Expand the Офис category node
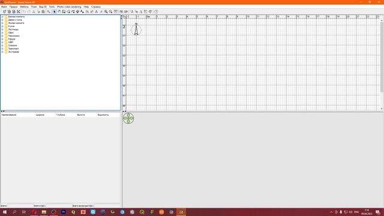This screenshot has height=216, width=384. 2,32
